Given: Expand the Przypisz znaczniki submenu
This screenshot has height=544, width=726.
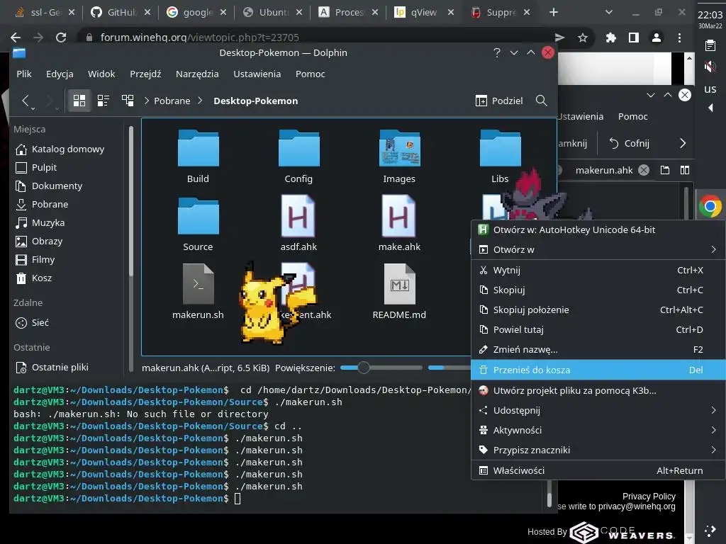Looking at the screenshot, I should [598, 450].
